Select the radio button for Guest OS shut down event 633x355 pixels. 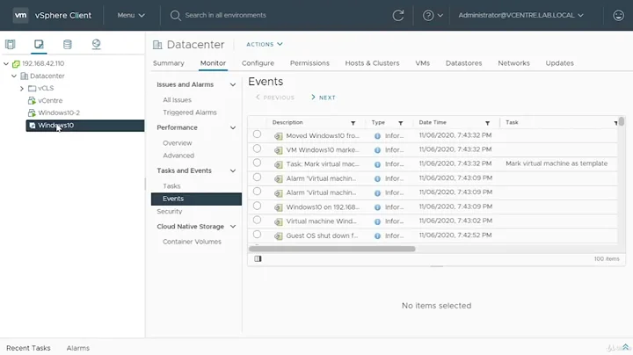pyautogui.click(x=257, y=235)
